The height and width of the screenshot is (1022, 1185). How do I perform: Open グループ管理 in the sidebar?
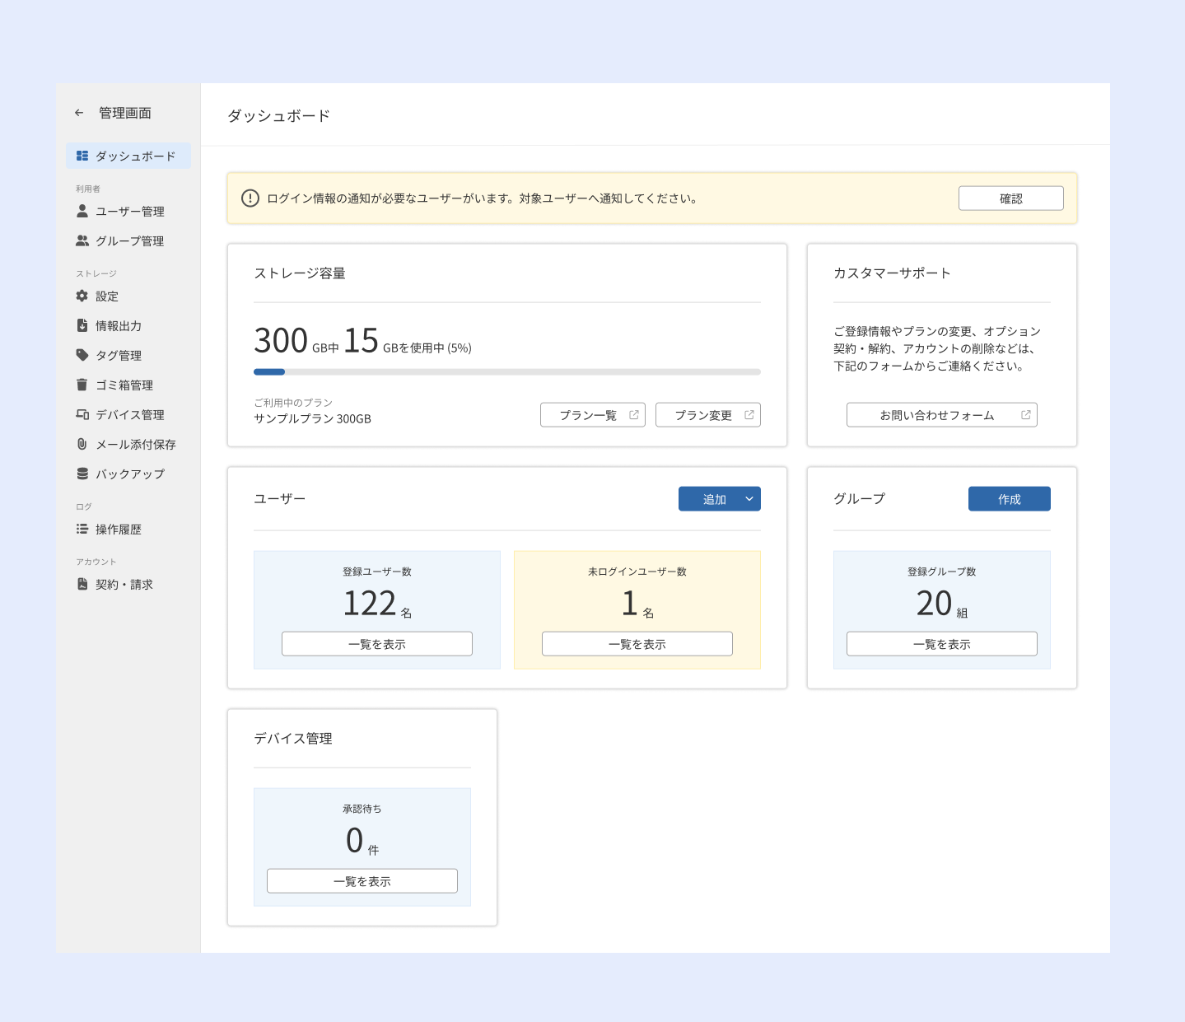[128, 240]
